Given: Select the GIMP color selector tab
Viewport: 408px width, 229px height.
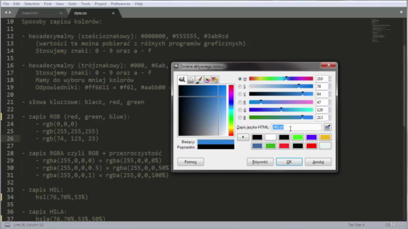Looking at the screenshot, I should [x=182, y=80].
